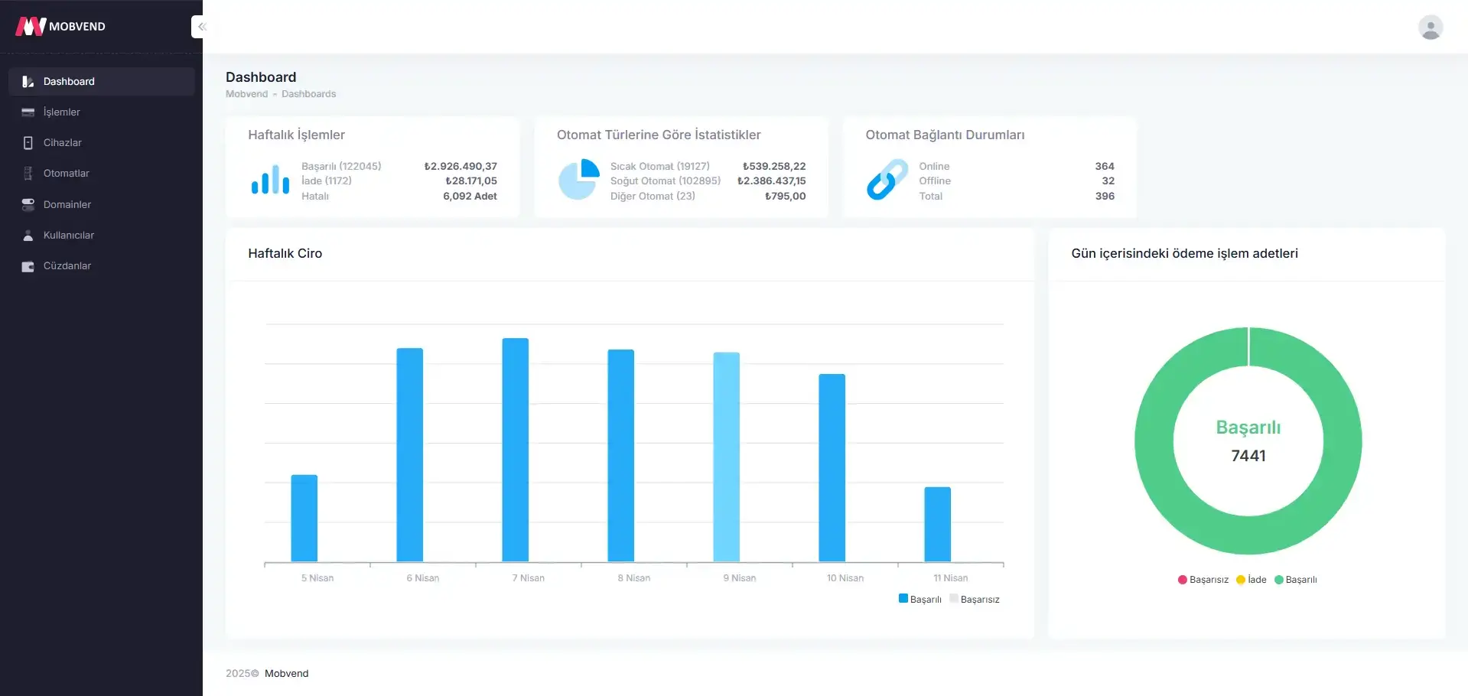Screen dimensions: 1468x696
Task: Collapse the sidebar with double-chevron button
Action: [201, 27]
